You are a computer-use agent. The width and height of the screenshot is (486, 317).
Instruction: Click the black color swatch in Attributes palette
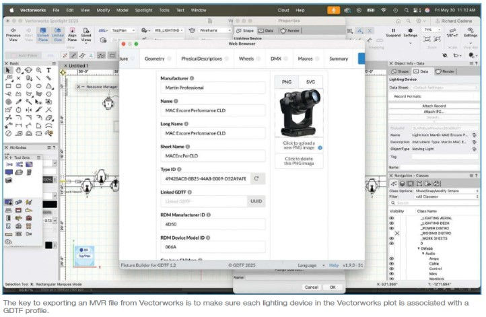pos(50,204)
